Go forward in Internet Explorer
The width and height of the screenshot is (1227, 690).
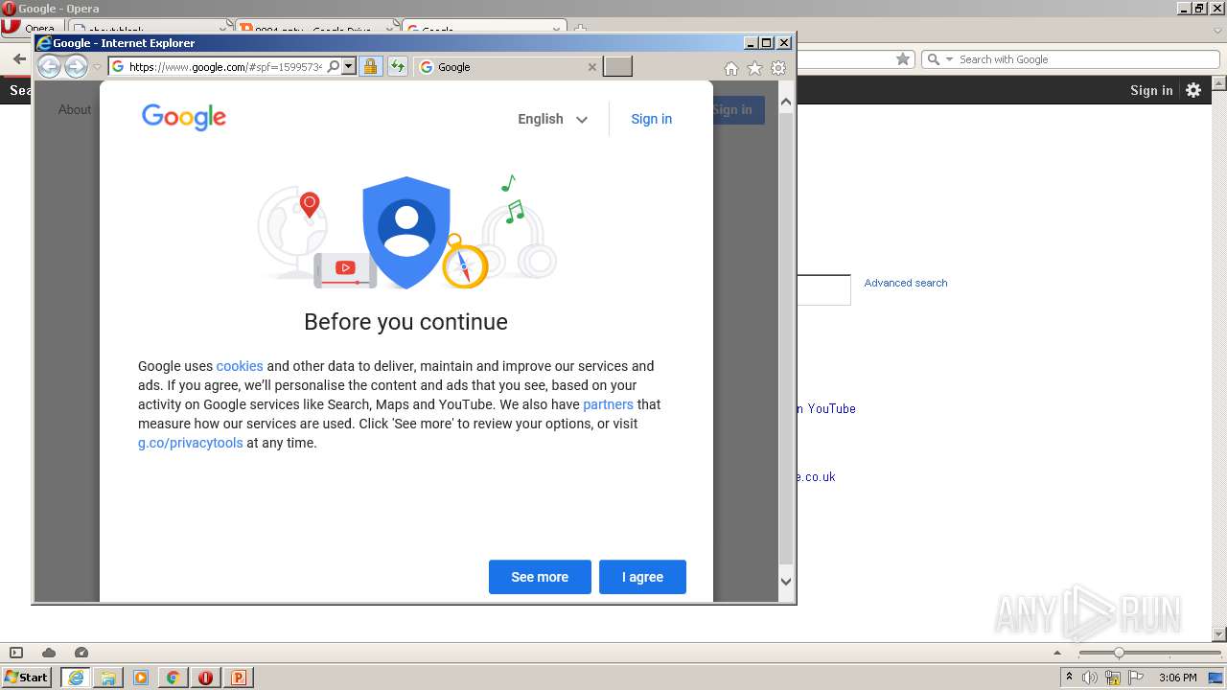76,67
